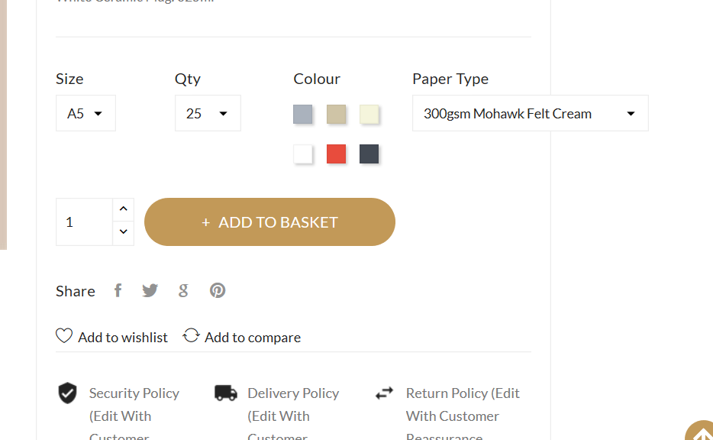This screenshot has height=440, width=713.
Task: Share product on Facebook icon
Action: [x=118, y=290]
